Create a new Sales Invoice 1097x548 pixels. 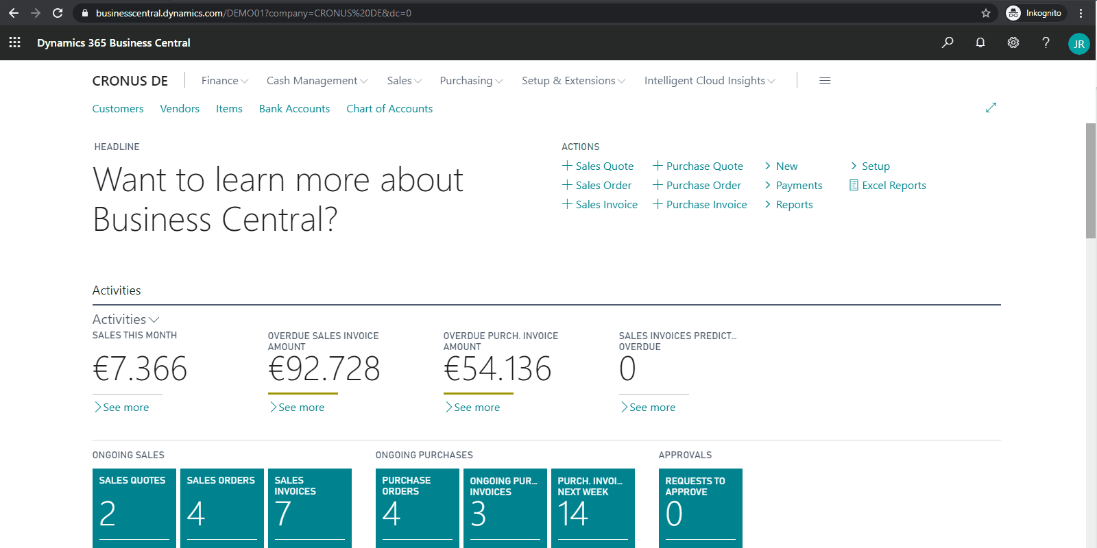600,204
